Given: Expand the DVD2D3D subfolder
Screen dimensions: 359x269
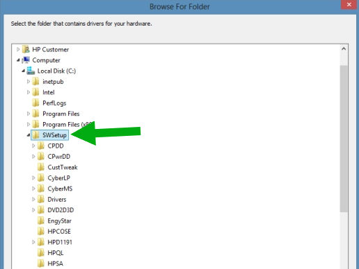Looking at the screenshot, I should pyautogui.click(x=33, y=210).
